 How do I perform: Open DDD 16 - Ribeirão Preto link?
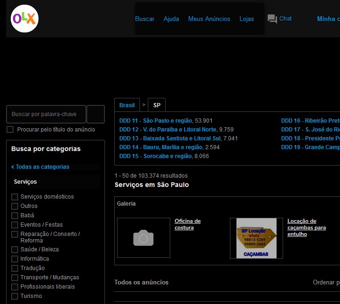[x=311, y=121]
